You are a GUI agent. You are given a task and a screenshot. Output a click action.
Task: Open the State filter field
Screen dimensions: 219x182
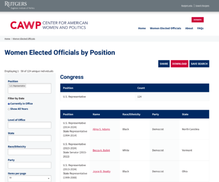coord(30,138)
